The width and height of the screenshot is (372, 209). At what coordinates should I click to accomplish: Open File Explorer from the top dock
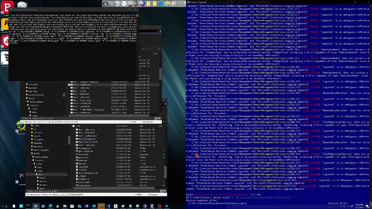click(167, 3)
